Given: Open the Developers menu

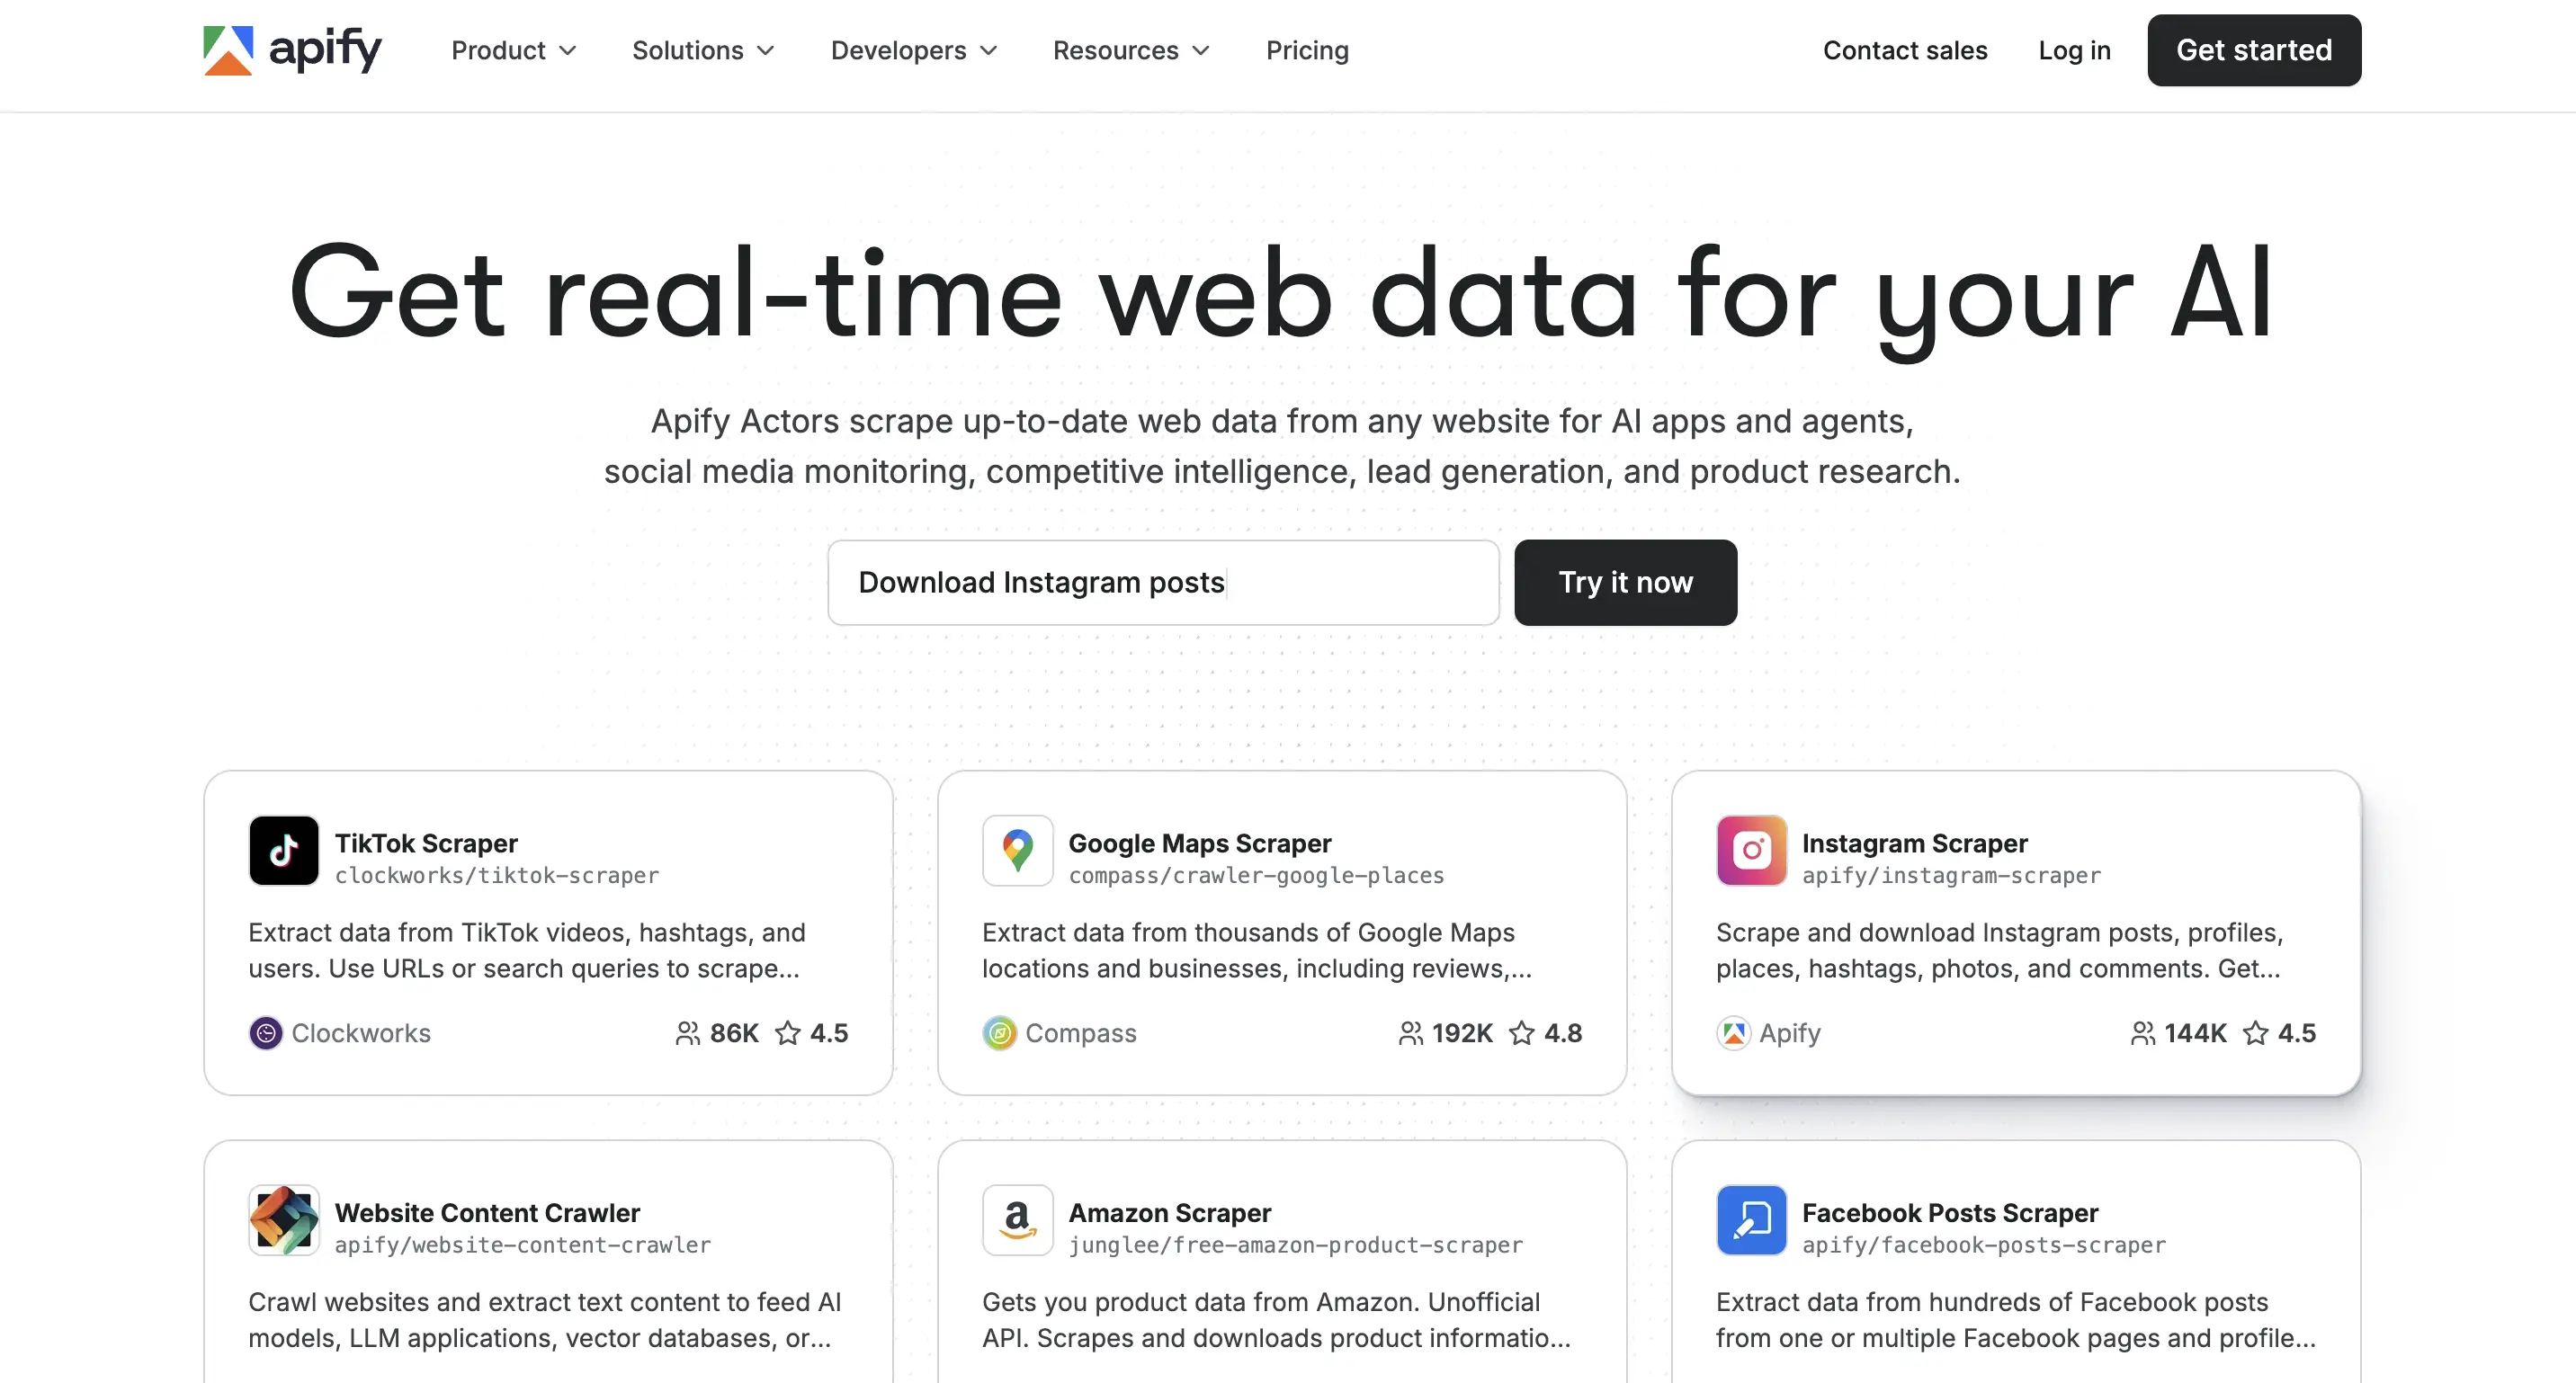Looking at the screenshot, I should click(913, 50).
